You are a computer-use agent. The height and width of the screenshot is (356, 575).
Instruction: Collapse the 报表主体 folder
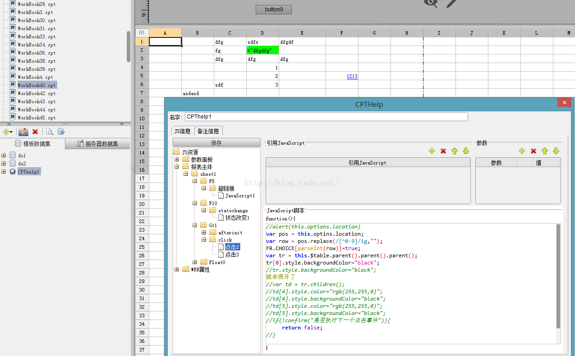[x=177, y=167]
